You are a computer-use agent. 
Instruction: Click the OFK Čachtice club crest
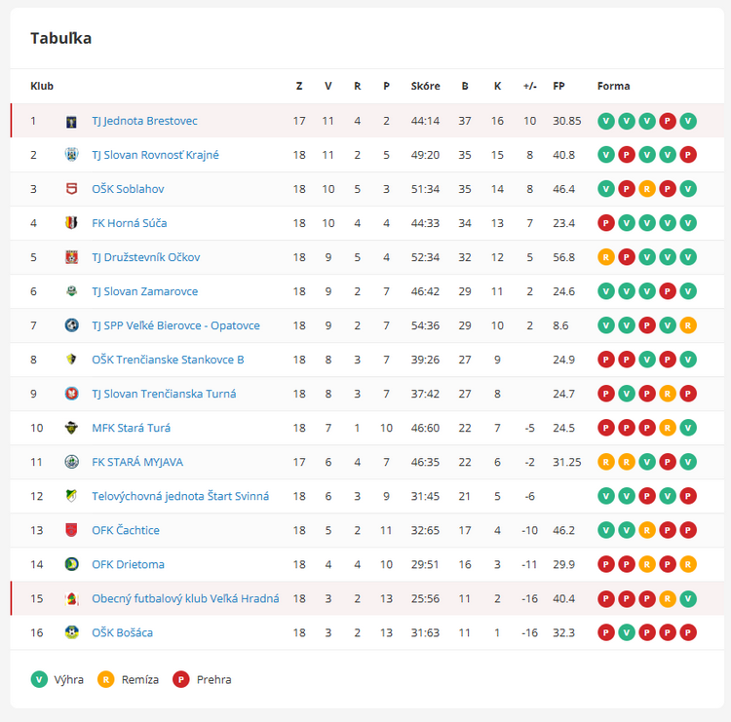(x=71, y=530)
